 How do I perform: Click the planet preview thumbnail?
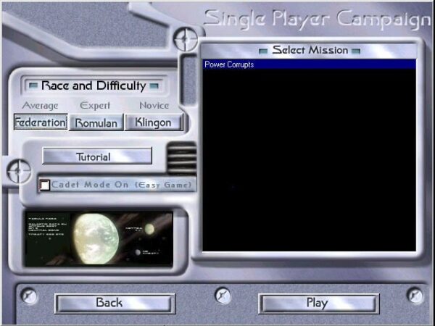tap(99, 238)
